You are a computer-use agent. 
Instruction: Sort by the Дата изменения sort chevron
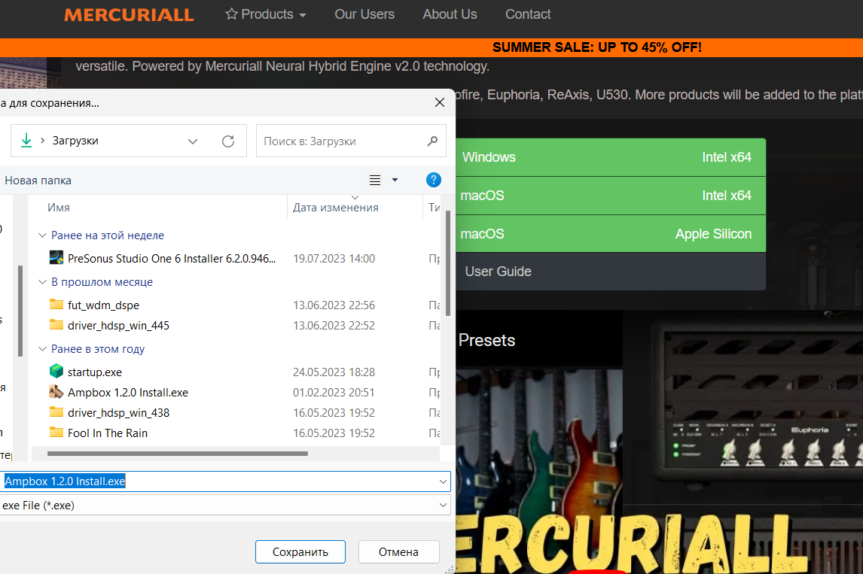[x=355, y=197]
